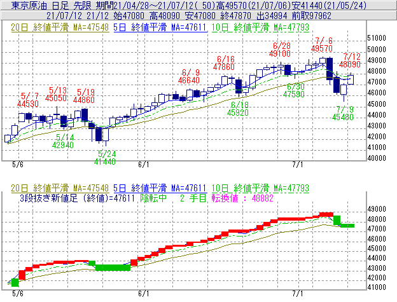Click the period text 21/04/28~21/07/12
Screen dimensions: 397x302
[155, 5]
